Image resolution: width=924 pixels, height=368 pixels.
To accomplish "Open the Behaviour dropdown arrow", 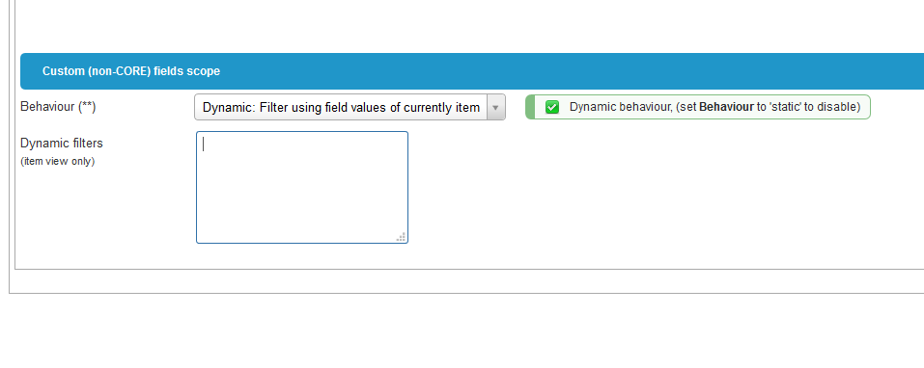I will tap(495, 108).
